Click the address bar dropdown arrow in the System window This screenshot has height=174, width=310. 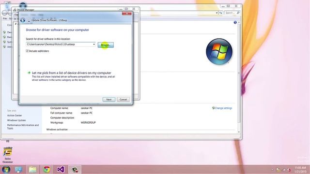coord(217,13)
